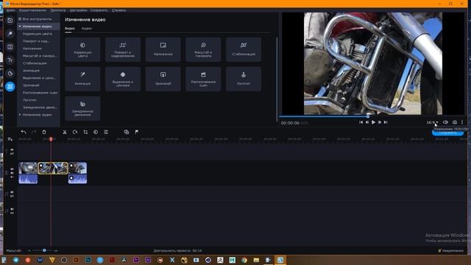Open the Выделение и цензура tool tile
This screenshot has width=471, height=265.
click(123, 79)
